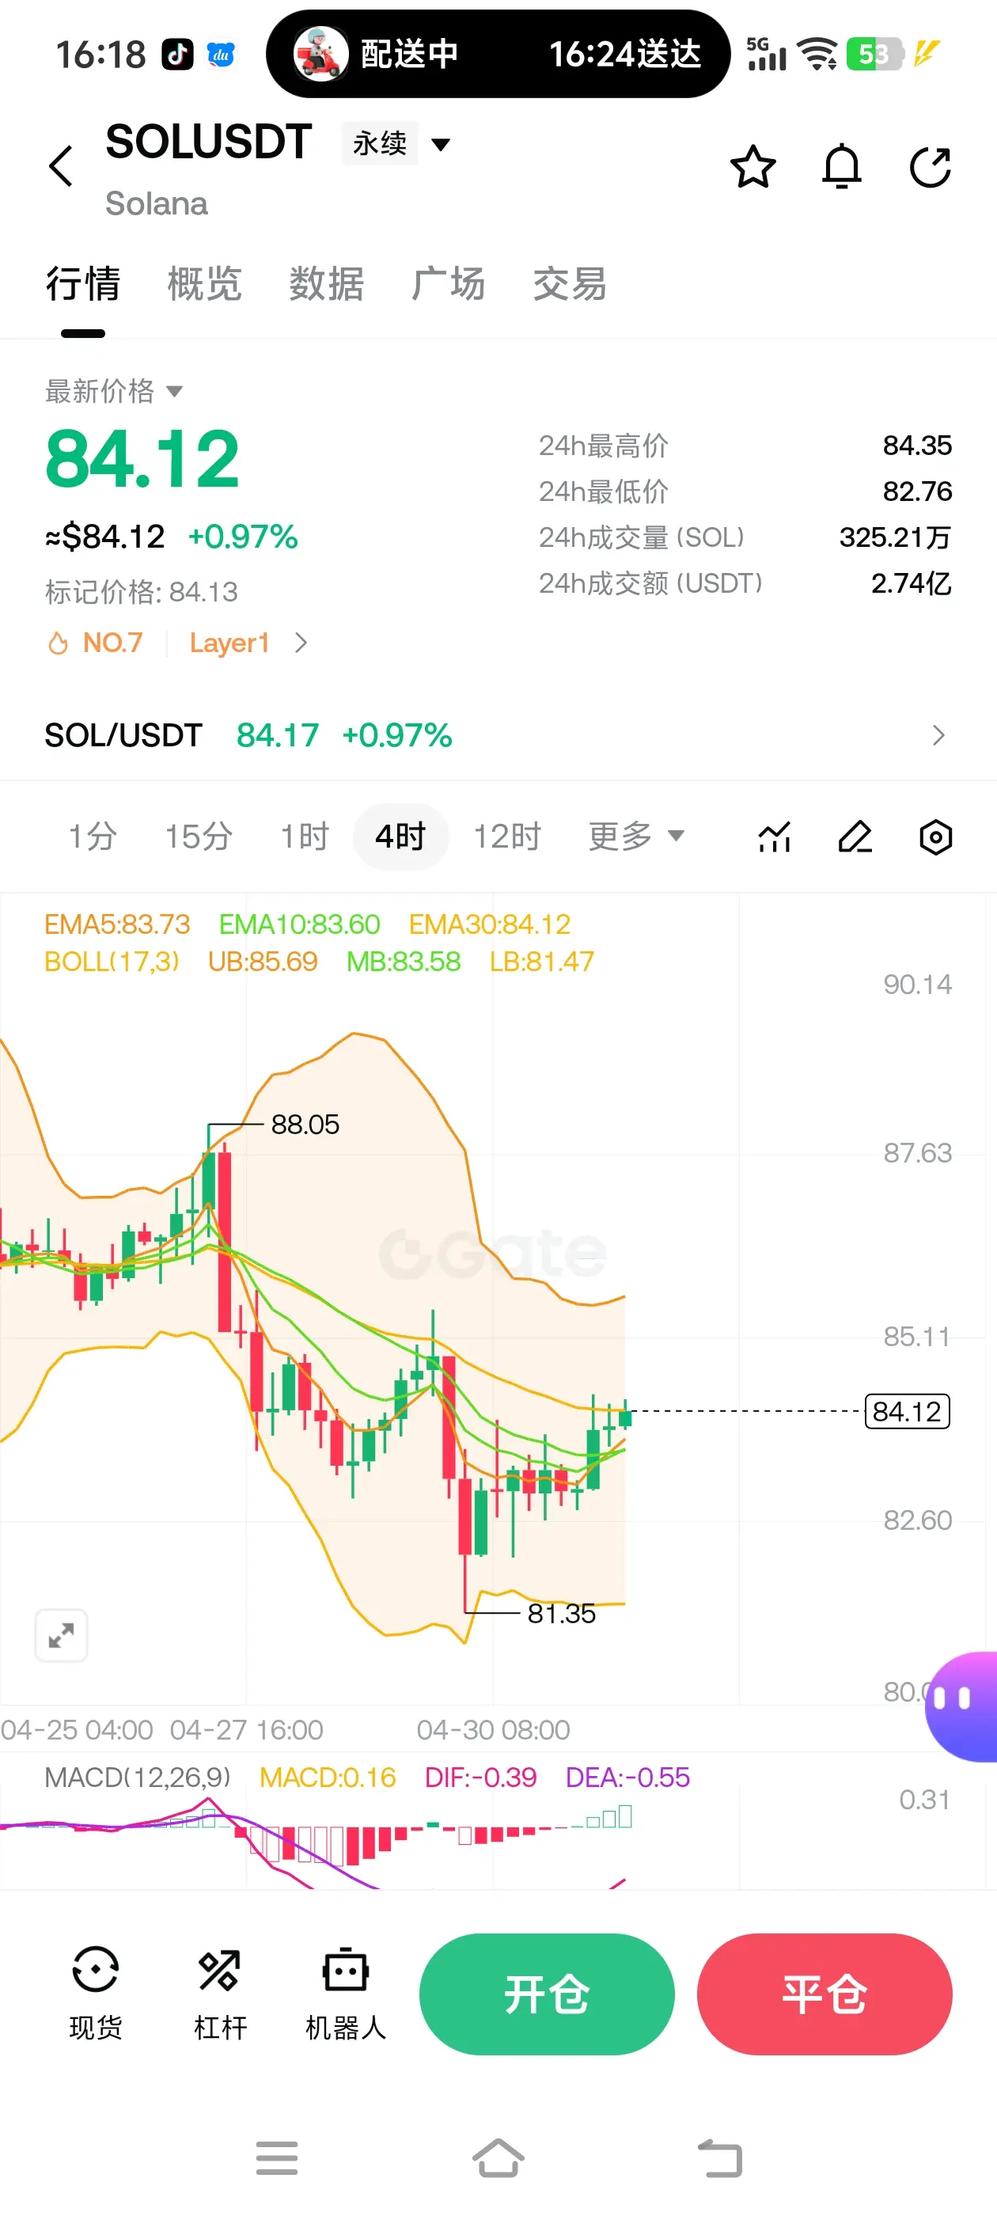
Task: Tap the share icon
Action: (x=931, y=166)
